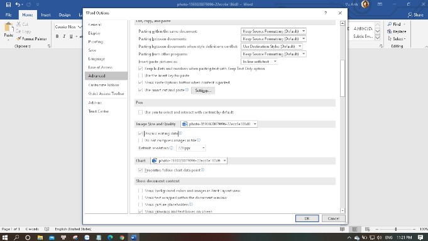Toggle Properties follow chart data point checkbox
This screenshot has height=241, width=428.
[x=140, y=170]
